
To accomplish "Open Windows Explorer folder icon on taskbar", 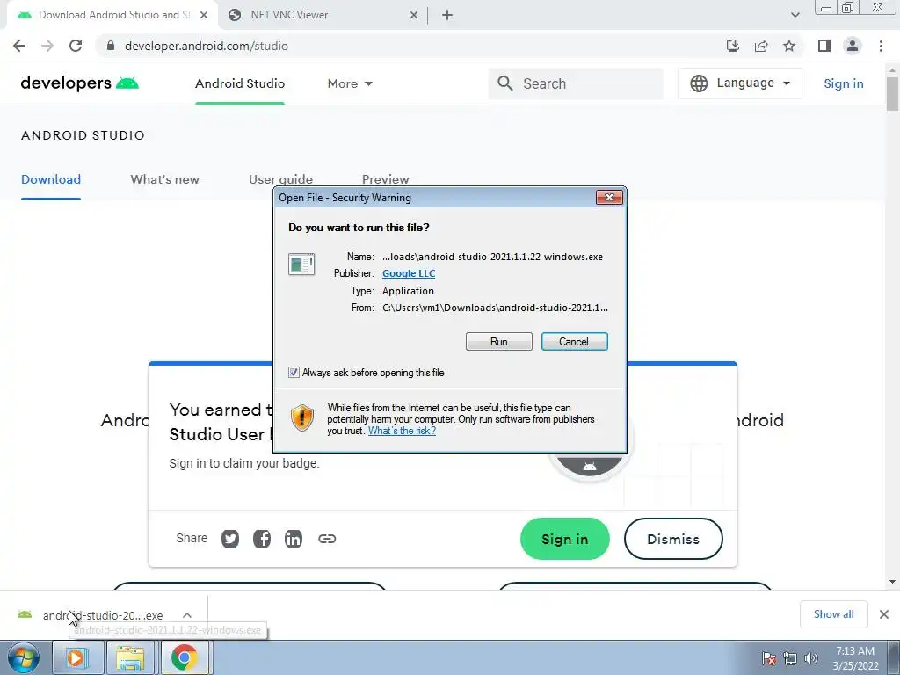I will [130, 657].
